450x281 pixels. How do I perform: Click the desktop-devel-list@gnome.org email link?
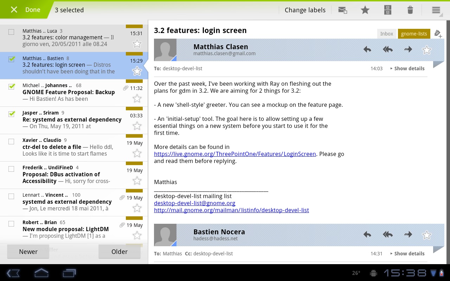point(195,203)
